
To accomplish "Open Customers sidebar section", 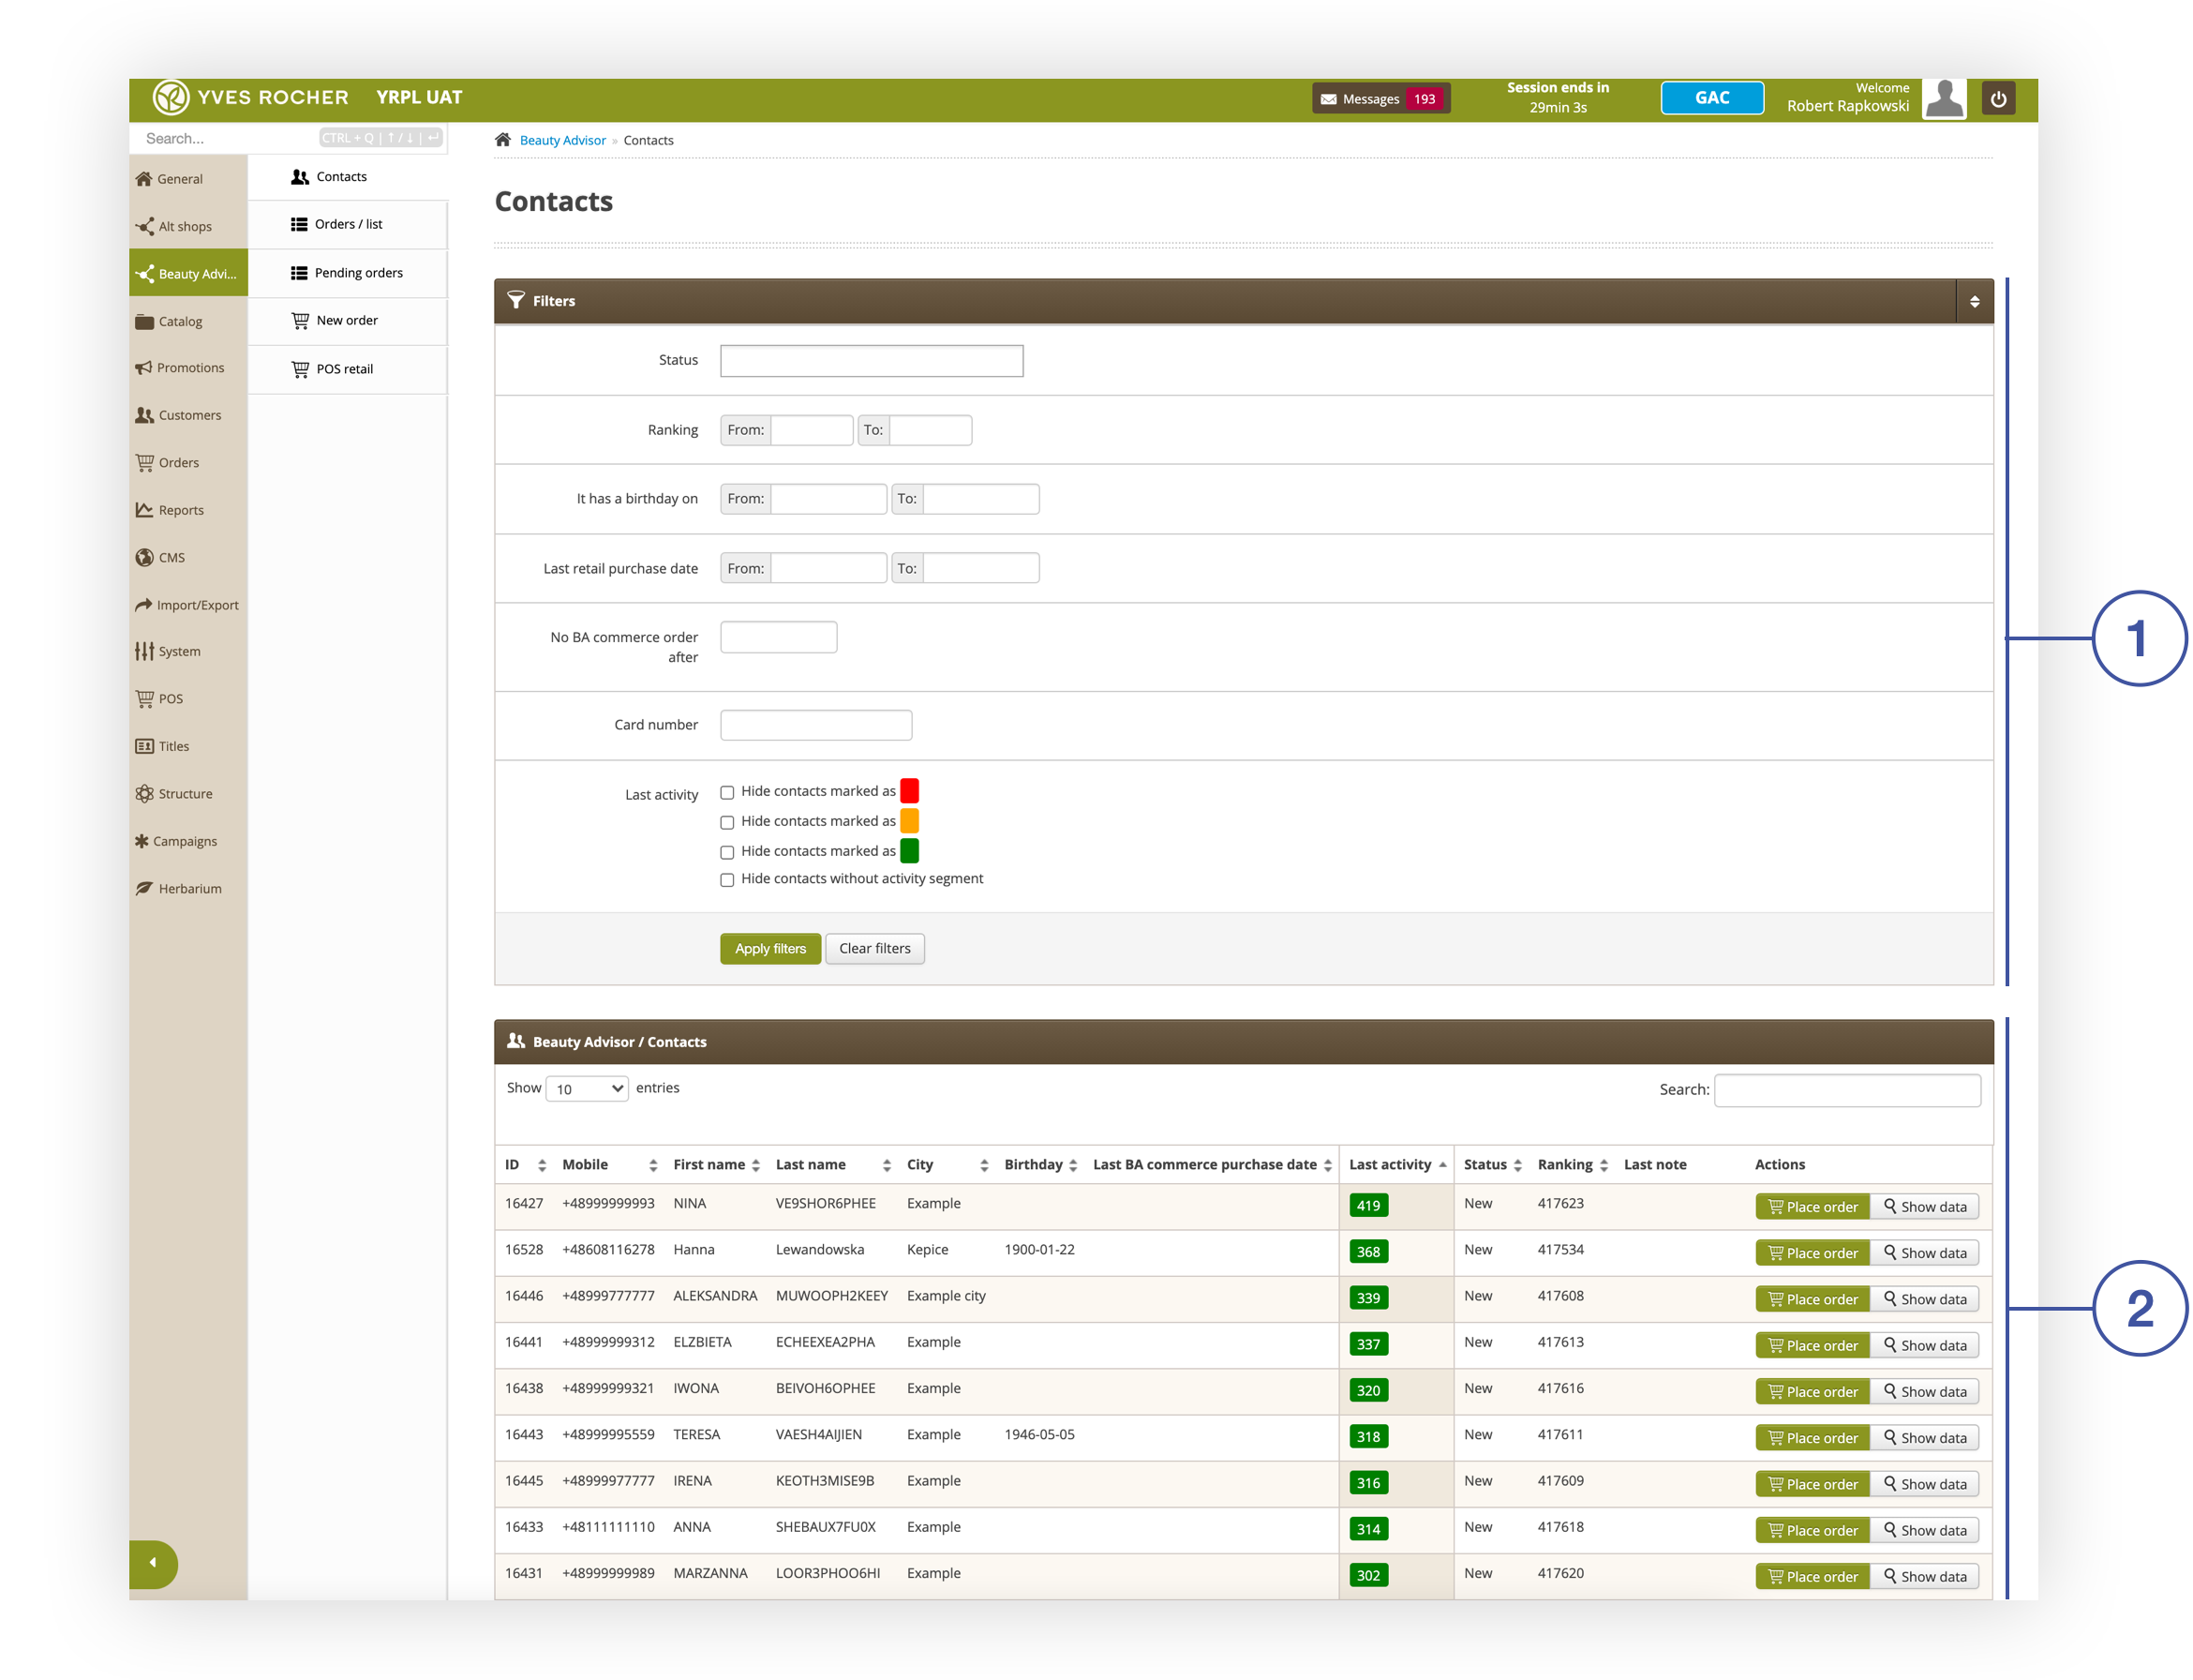I will 188,415.
